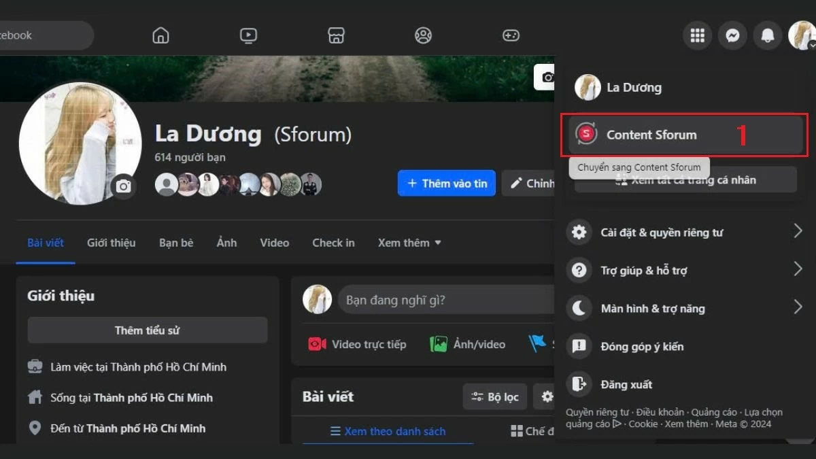Expand Màn hình & trợ năng submenu
The height and width of the screenshot is (459, 816).
pyautogui.click(x=684, y=309)
